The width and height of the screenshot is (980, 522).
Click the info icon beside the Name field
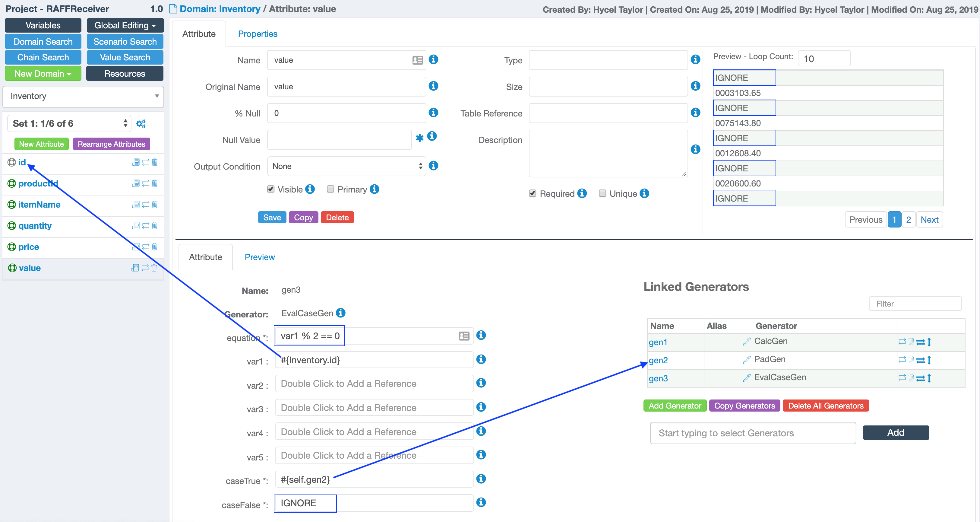point(433,60)
